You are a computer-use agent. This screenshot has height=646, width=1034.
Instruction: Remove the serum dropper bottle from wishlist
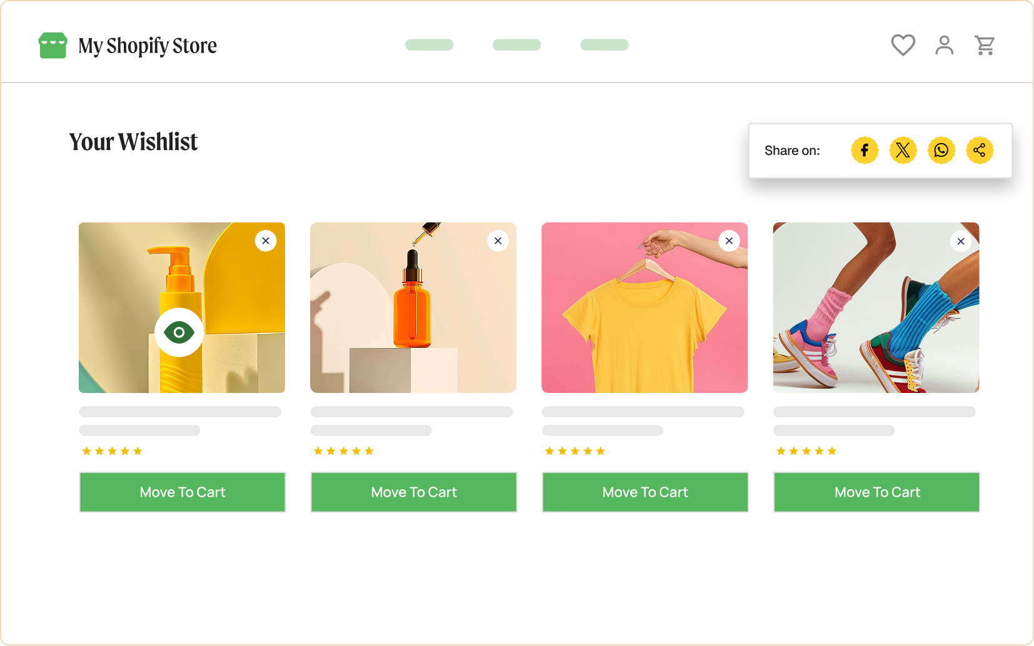(x=498, y=241)
